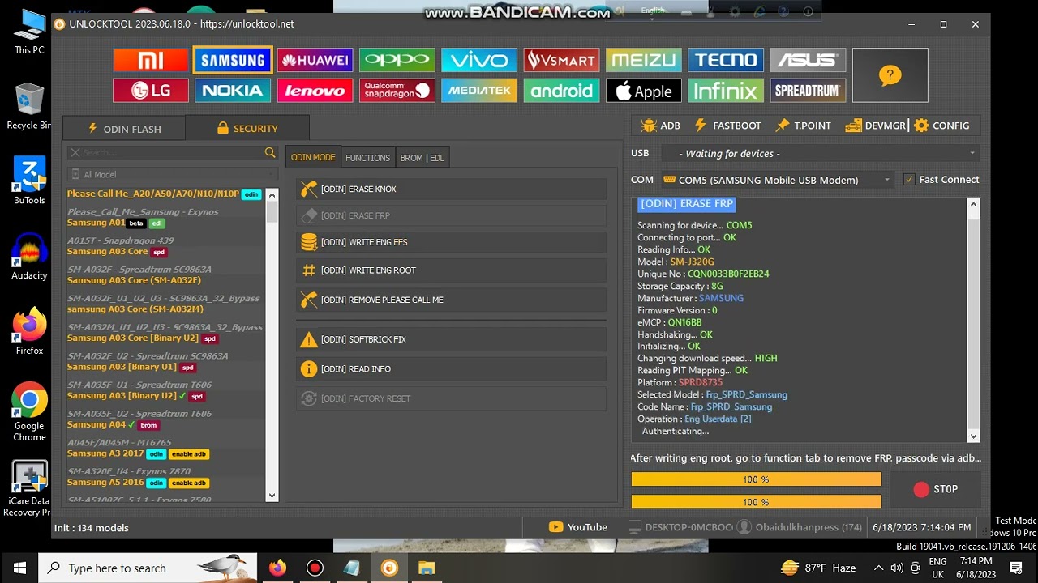Select the Xiaomi Mi brand logo
The image size is (1038, 583).
point(151,60)
